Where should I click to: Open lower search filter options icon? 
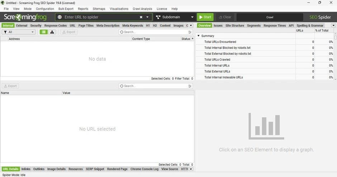[x=190, y=86]
